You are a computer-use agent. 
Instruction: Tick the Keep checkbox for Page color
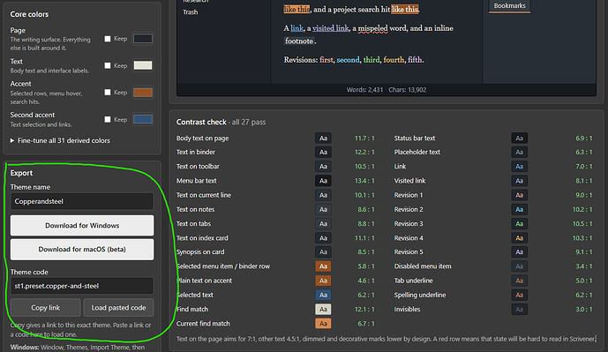pyautogui.click(x=108, y=39)
